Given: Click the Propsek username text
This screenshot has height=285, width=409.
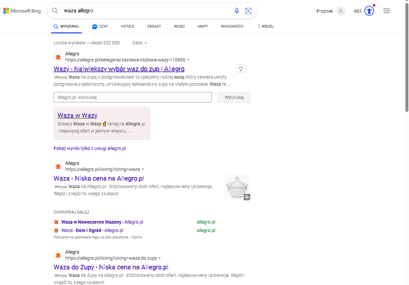Looking at the screenshot, I should click(x=325, y=11).
